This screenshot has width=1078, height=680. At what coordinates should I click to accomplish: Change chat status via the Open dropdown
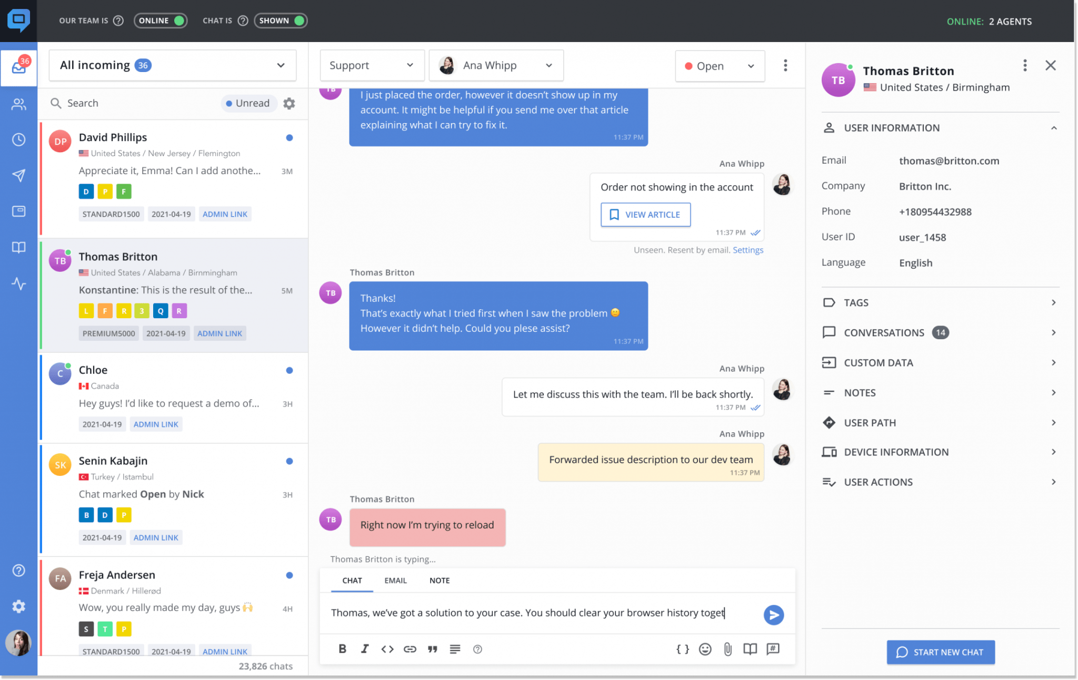pos(720,66)
